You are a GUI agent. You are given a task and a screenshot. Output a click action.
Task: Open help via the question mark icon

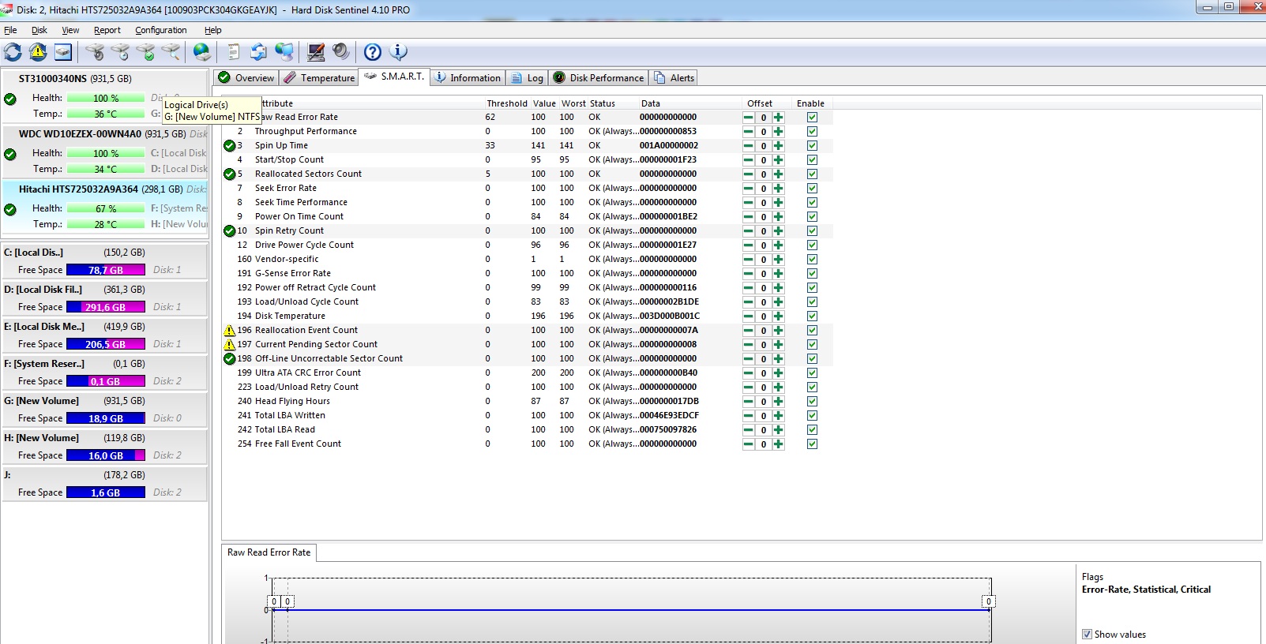point(373,52)
